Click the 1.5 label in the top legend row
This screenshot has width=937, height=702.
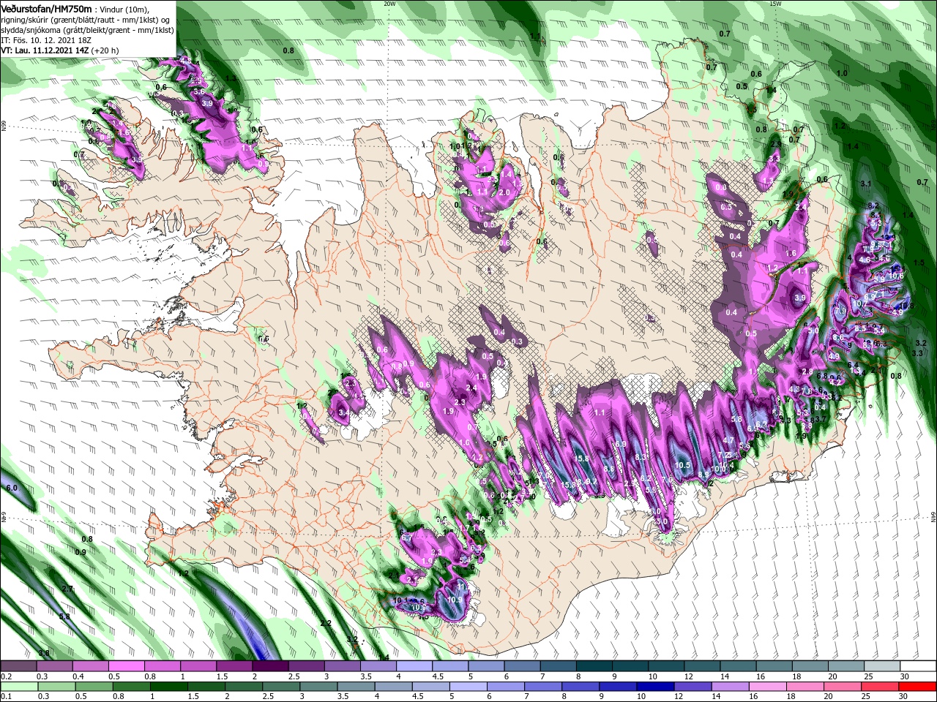222,676
